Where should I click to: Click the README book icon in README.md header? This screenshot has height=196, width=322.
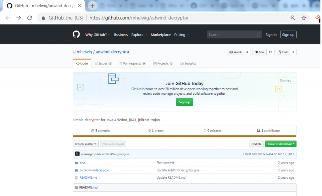click(76, 188)
